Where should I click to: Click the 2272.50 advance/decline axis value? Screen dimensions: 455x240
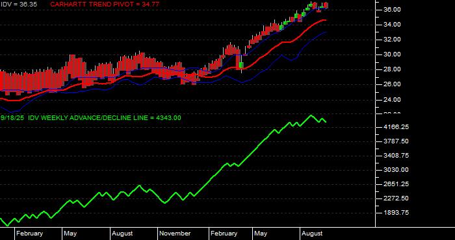[396, 198]
